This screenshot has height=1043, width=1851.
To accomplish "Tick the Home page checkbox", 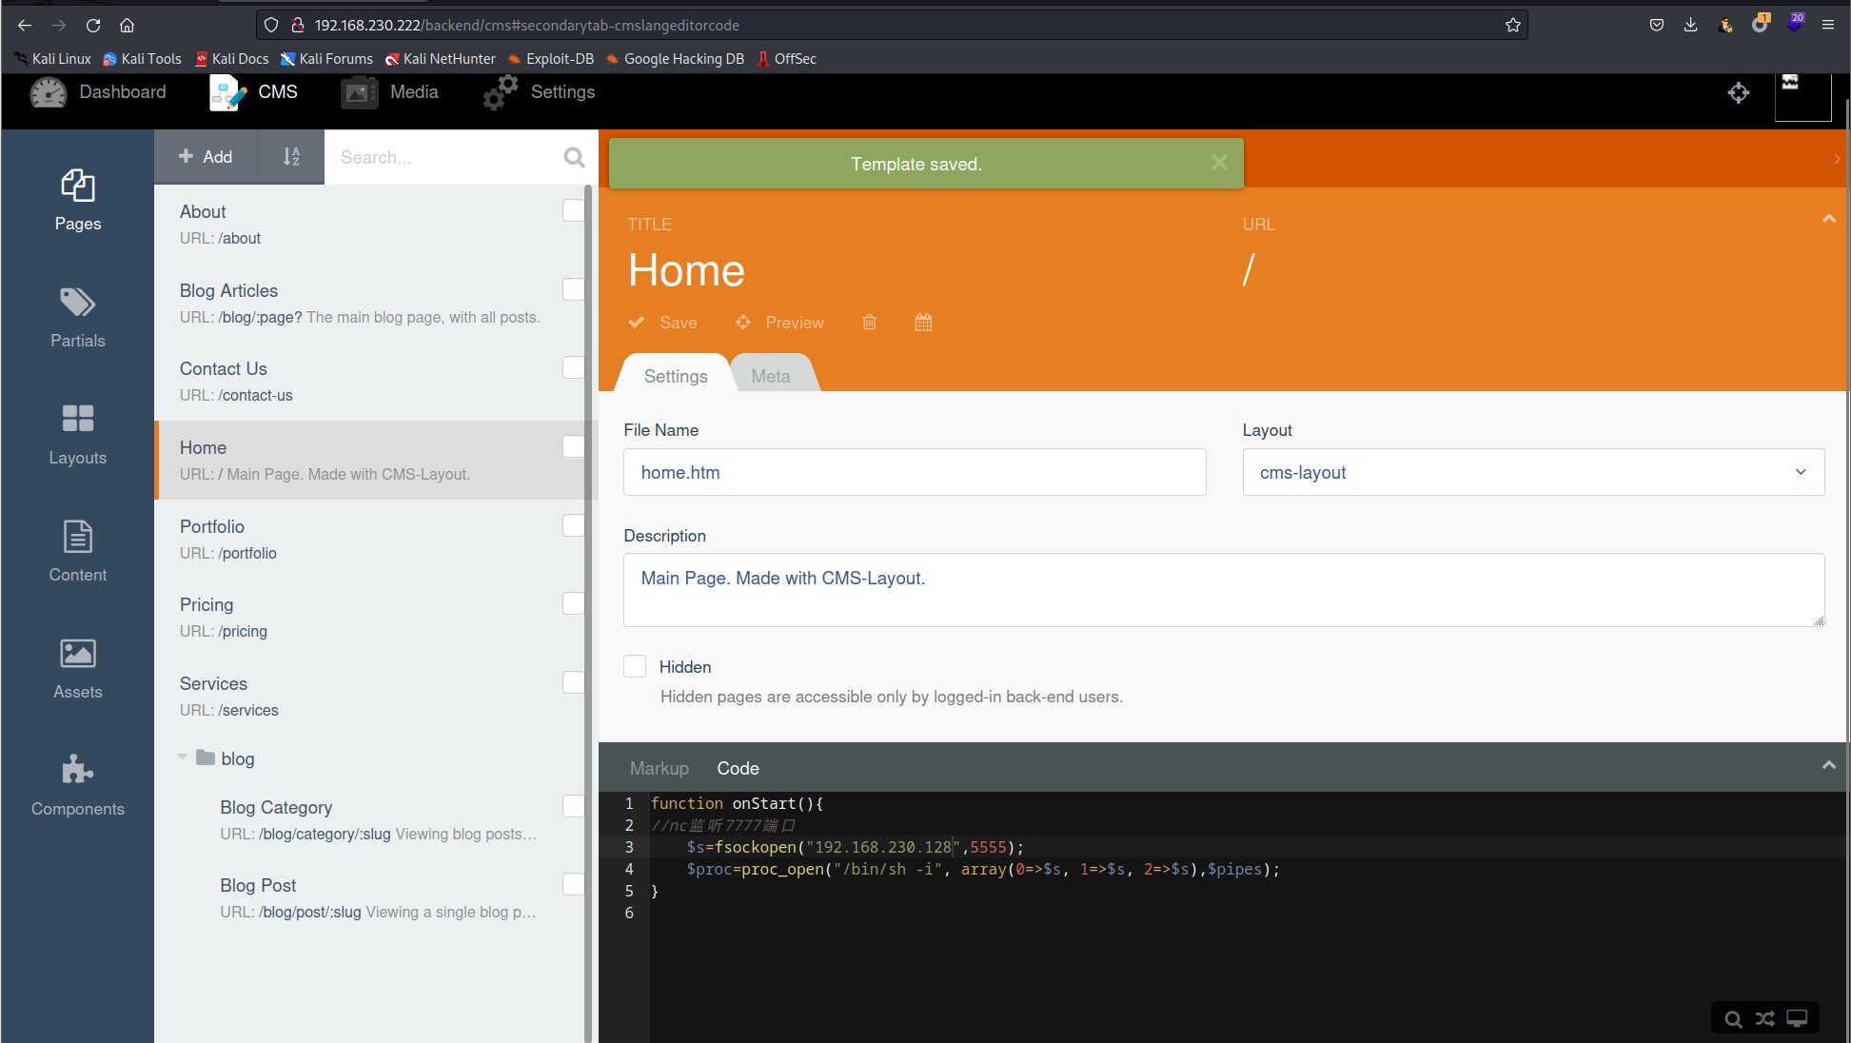I will (574, 446).
